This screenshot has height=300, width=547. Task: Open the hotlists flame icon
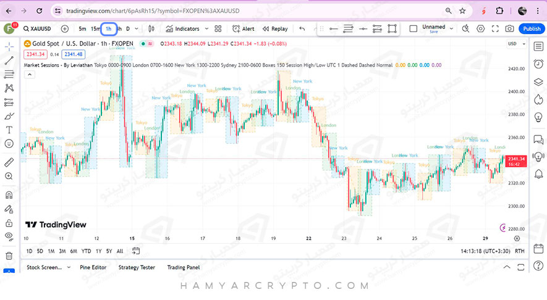(x=538, y=99)
